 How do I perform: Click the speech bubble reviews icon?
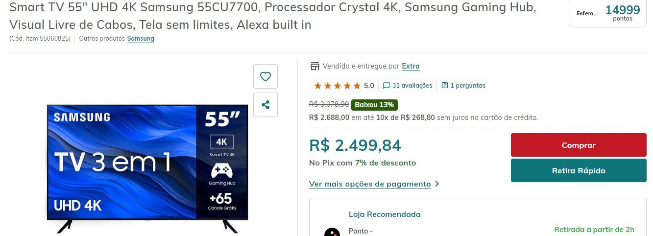pos(387,85)
